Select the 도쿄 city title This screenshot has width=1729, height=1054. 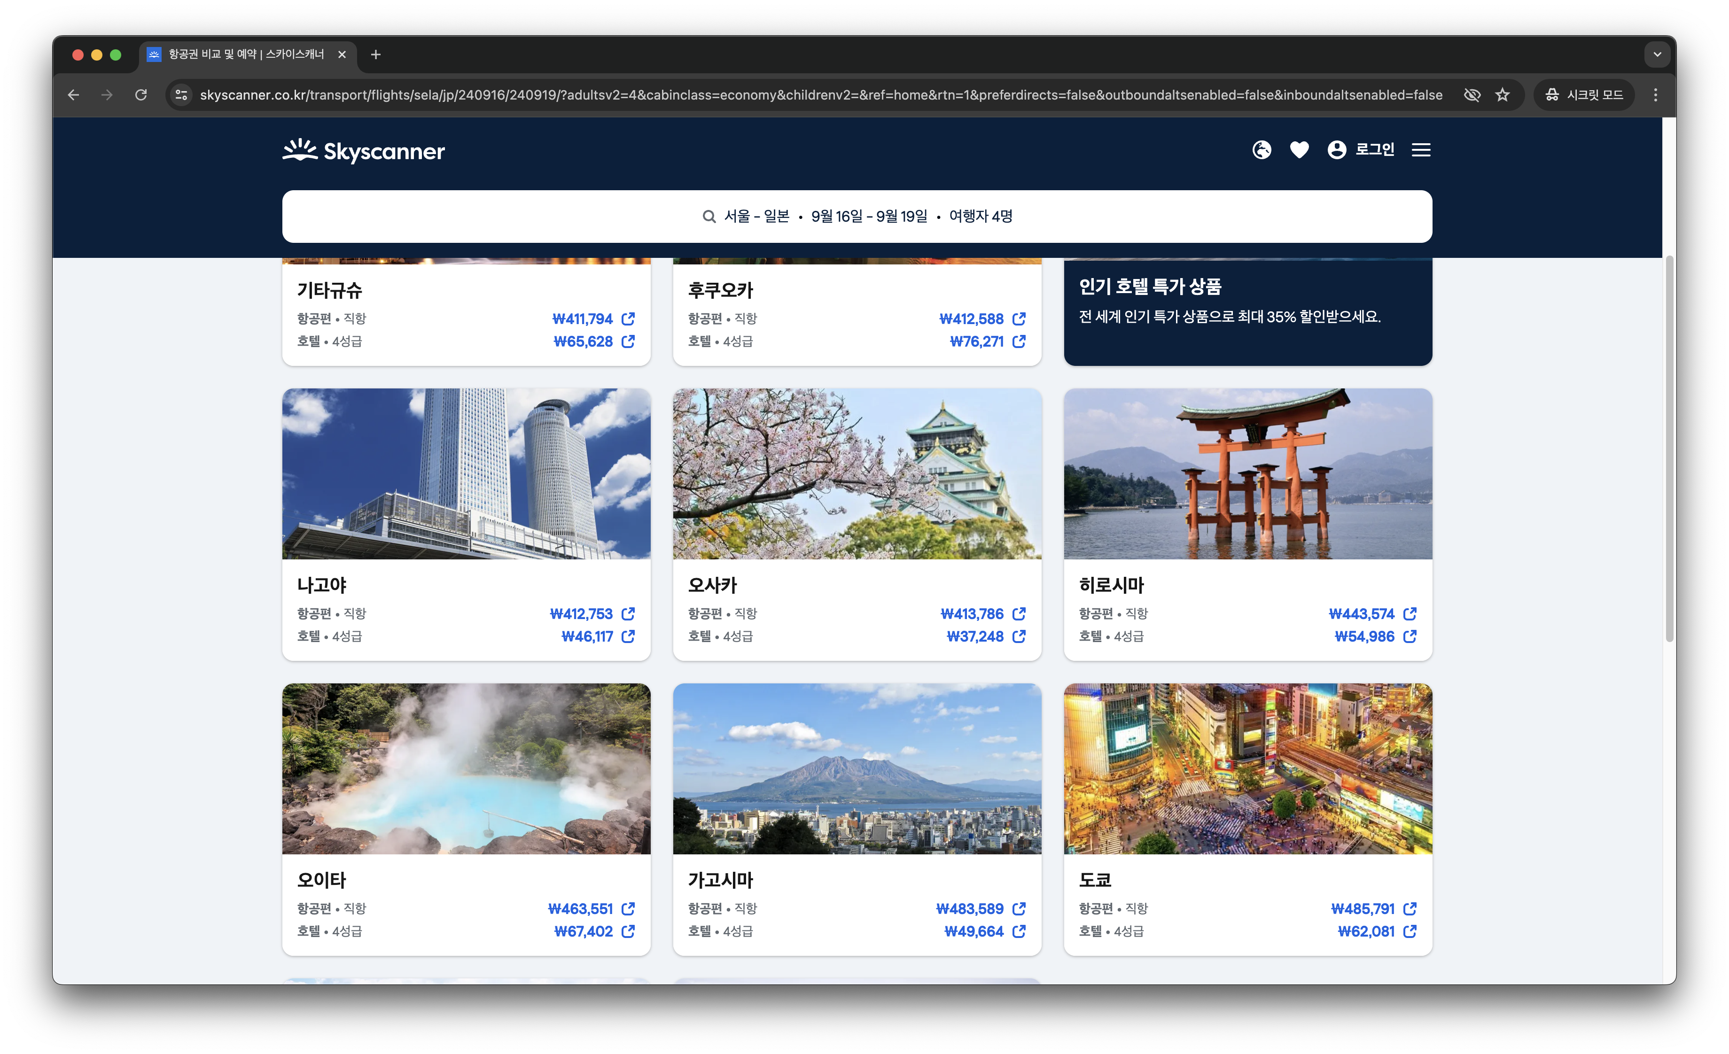1095,880
